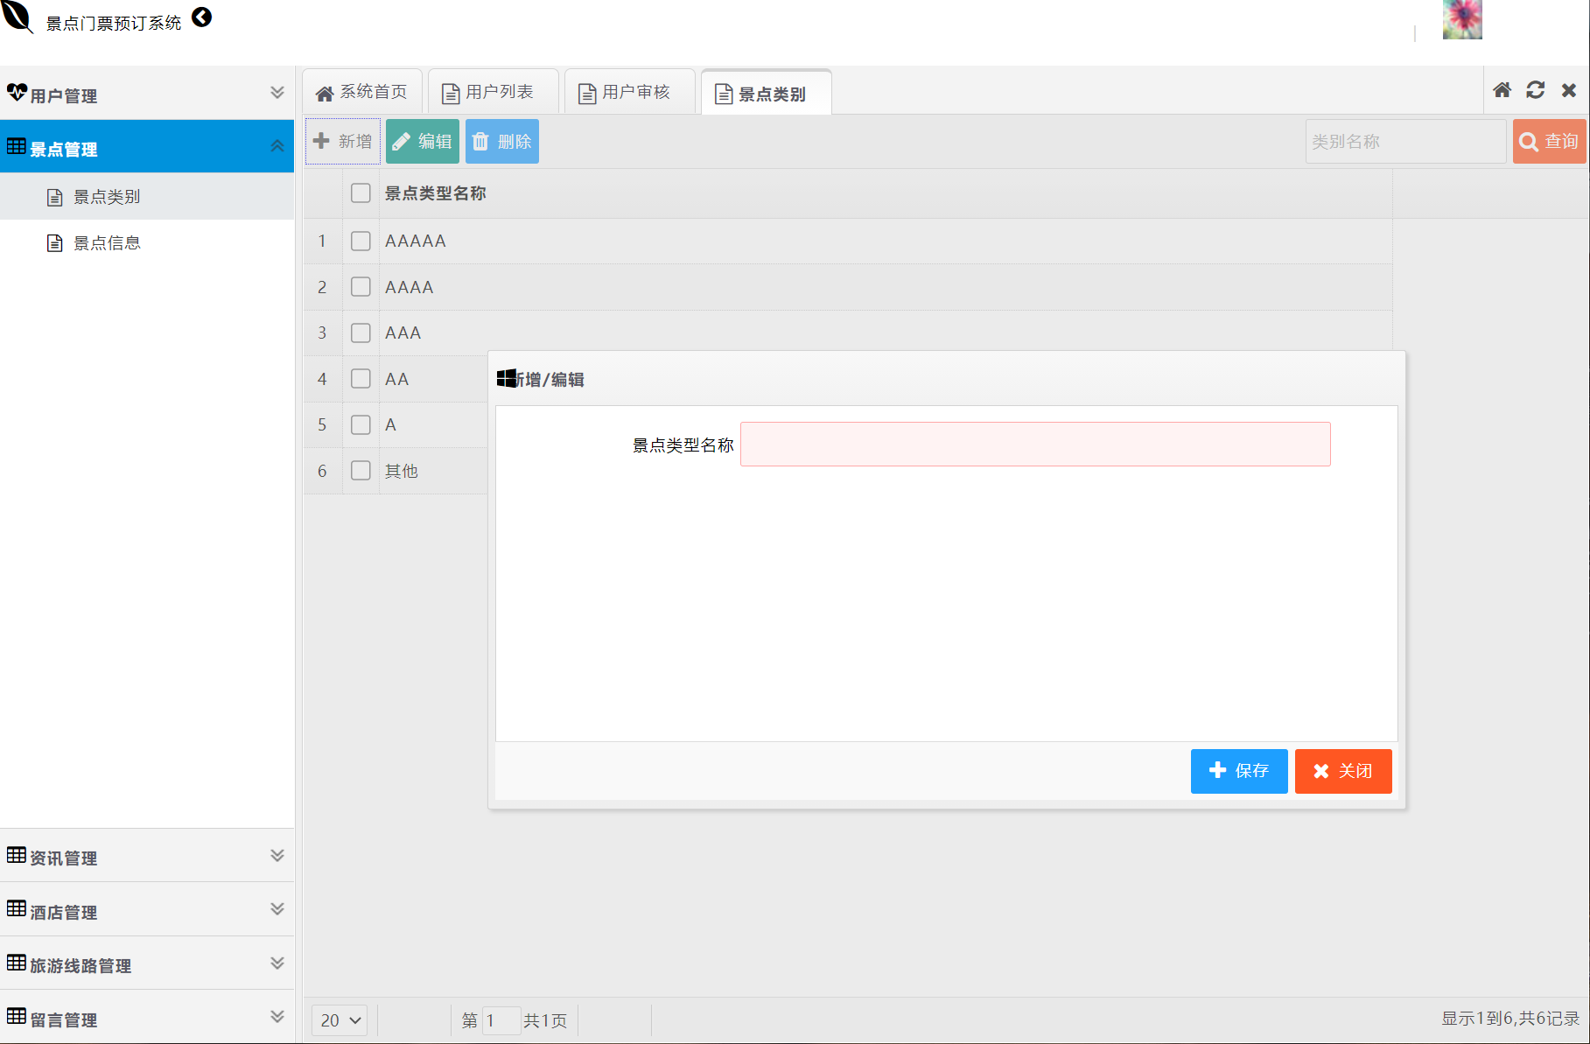Click the 景点门票预订系统 title text
This screenshot has height=1044, width=1590.
[x=114, y=24]
